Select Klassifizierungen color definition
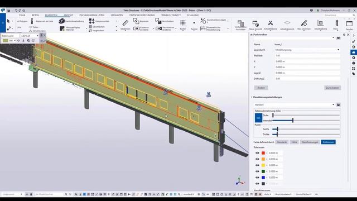Viewport: 357px width, 201px height. tap(310, 142)
